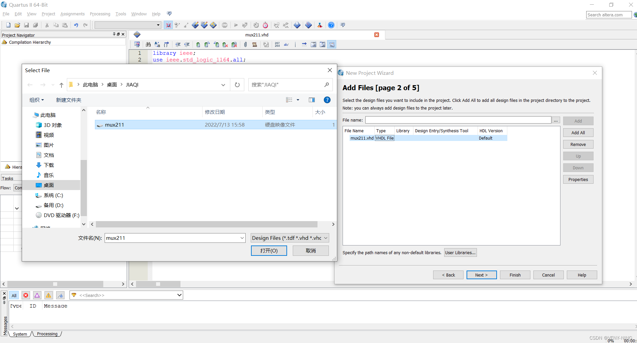The image size is (637, 343).
Task: Show only warning messages filter icon
Action: point(48,295)
